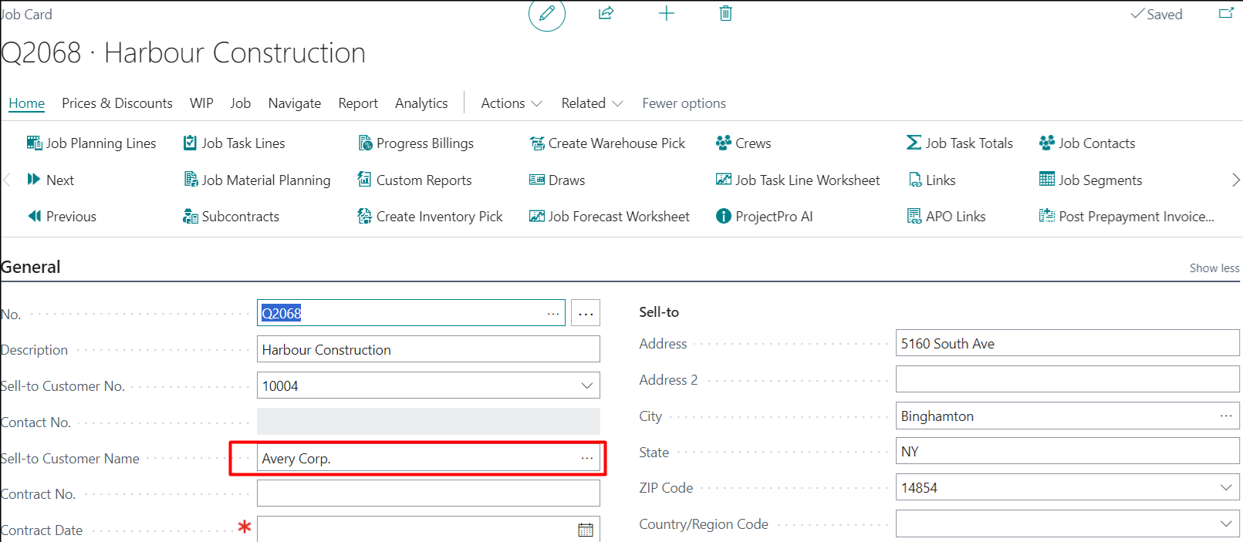The width and height of the screenshot is (1243, 542).
Task: Select the Home tab
Action: 26,103
